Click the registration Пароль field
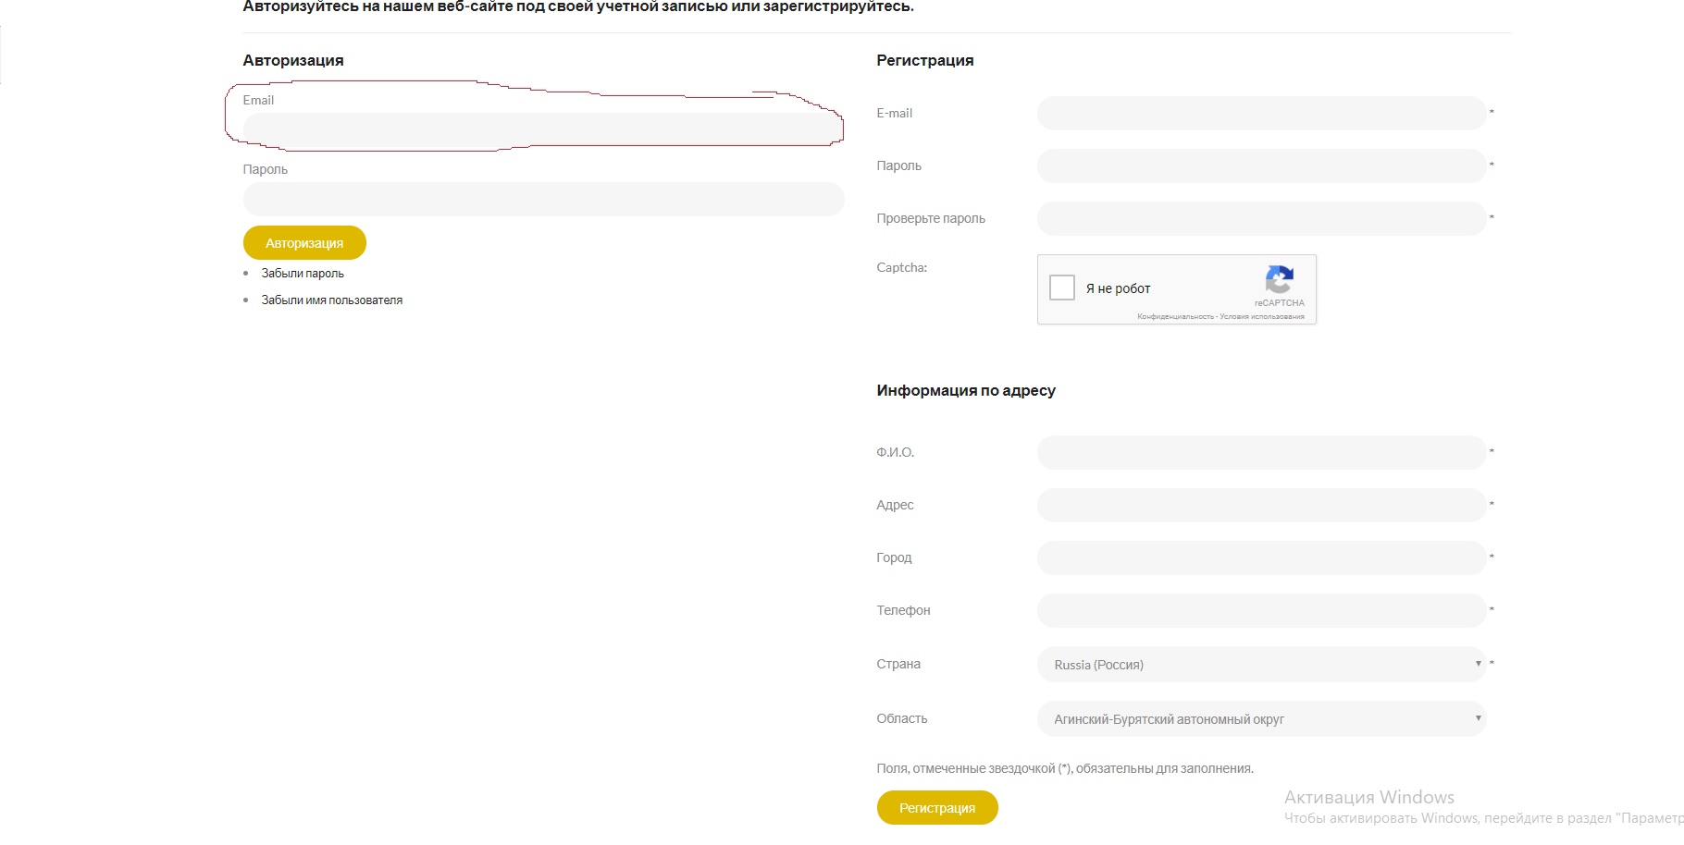1684x845 pixels. pos(1260,166)
